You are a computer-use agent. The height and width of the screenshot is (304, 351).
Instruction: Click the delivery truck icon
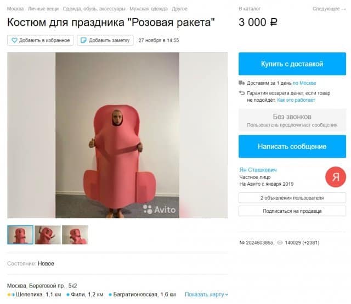(241, 83)
